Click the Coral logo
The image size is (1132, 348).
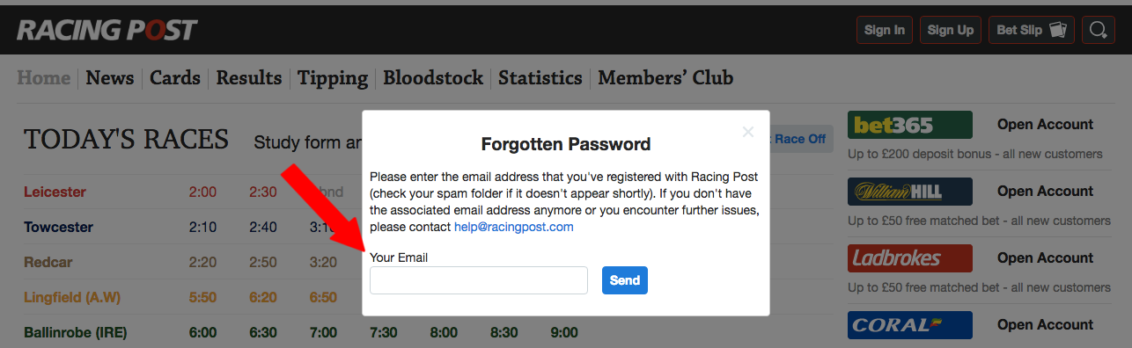(x=910, y=325)
